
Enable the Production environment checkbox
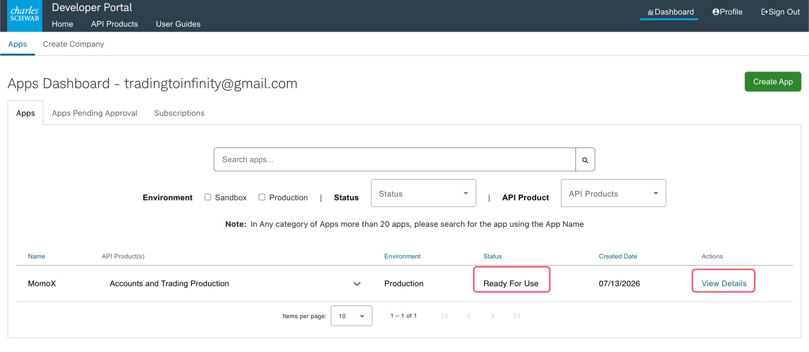pyautogui.click(x=262, y=197)
